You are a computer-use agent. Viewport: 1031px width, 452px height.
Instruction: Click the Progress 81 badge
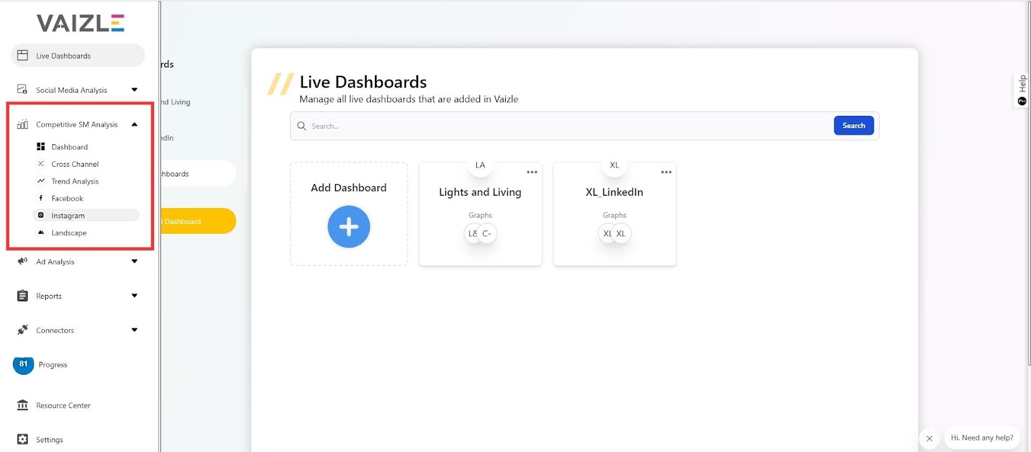pyautogui.click(x=23, y=364)
